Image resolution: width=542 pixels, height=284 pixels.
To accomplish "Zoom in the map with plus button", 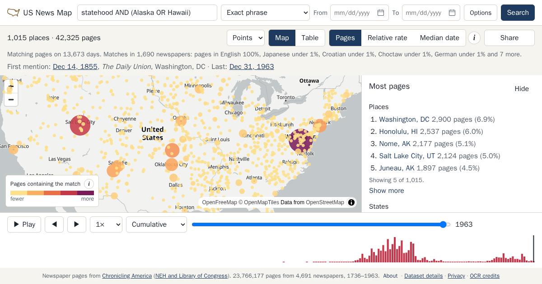I will 11,86.
